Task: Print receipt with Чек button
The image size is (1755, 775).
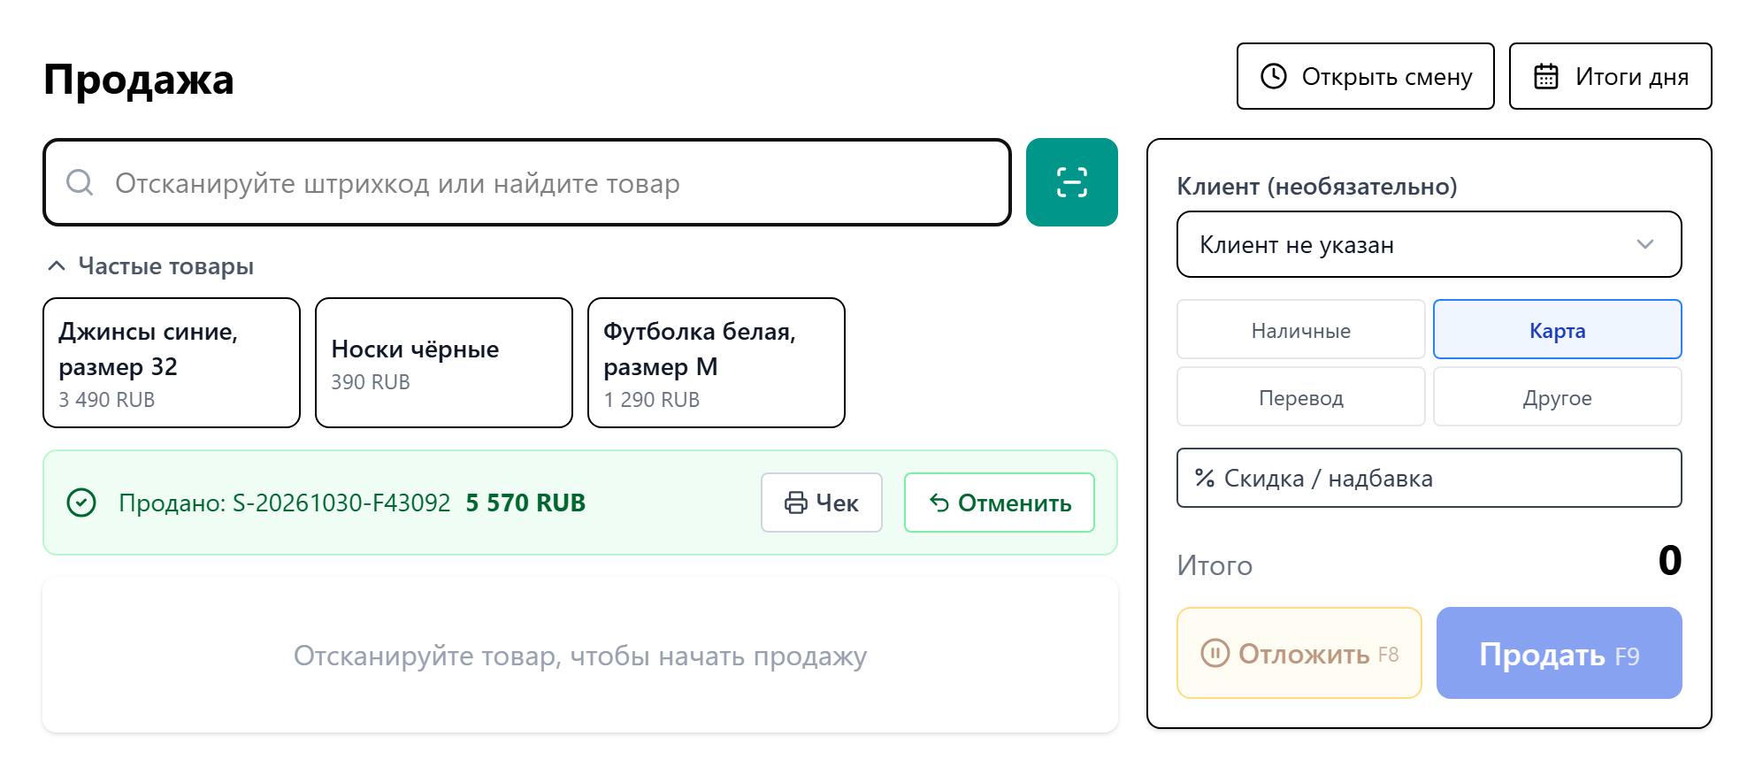Action: coord(821,503)
